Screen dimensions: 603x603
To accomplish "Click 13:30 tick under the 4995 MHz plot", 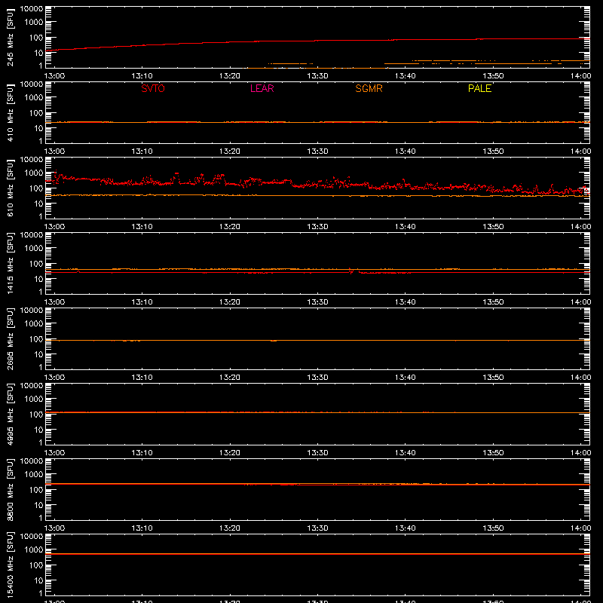I will [x=317, y=453].
